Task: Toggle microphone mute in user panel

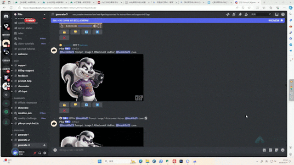Action: pos(35,153)
